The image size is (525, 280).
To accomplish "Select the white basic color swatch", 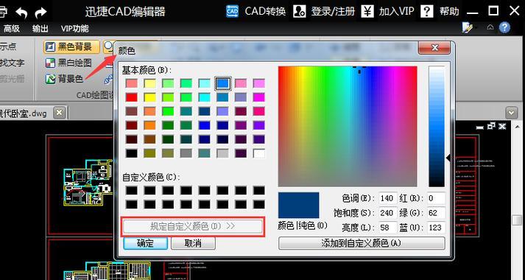I will [258, 153].
